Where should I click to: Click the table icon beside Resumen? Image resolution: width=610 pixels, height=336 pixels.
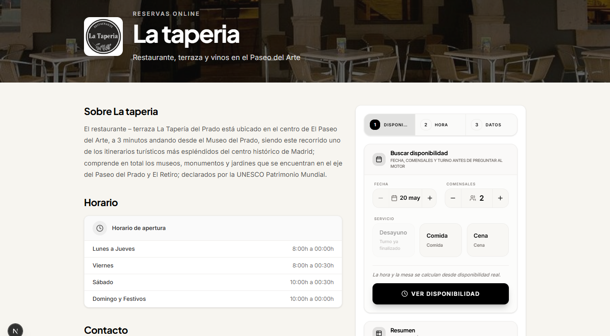(x=379, y=333)
